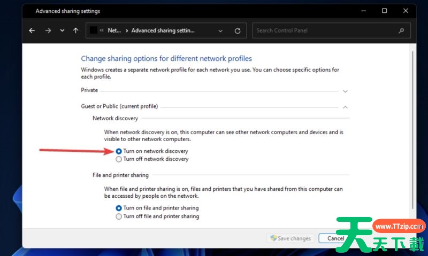Click the Save changes button
Viewport: 428px width, 256px height.
(x=291, y=238)
